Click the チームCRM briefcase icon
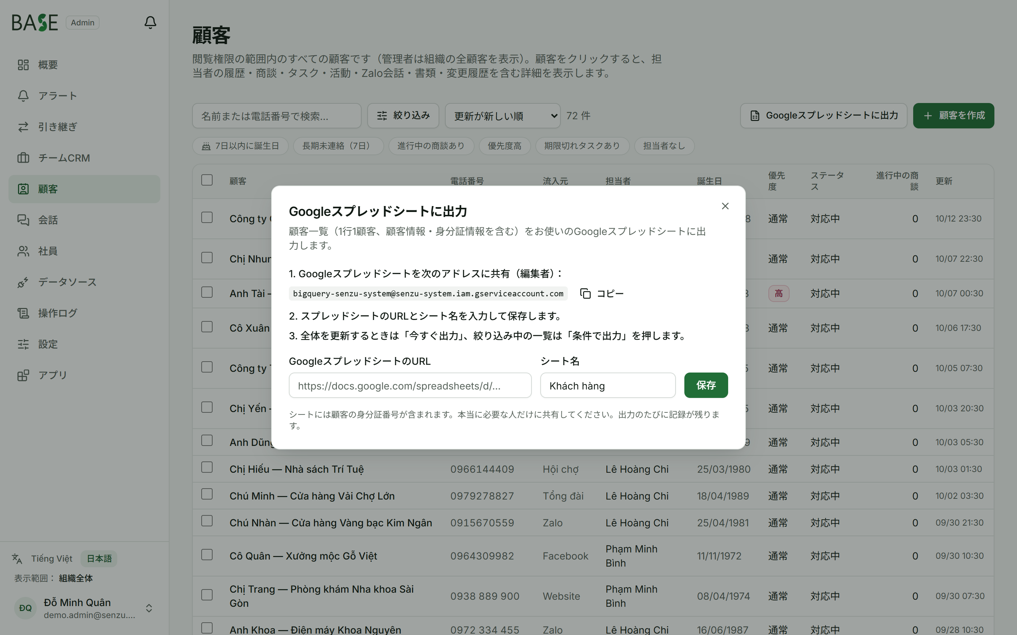The width and height of the screenshot is (1017, 635). [23, 158]
